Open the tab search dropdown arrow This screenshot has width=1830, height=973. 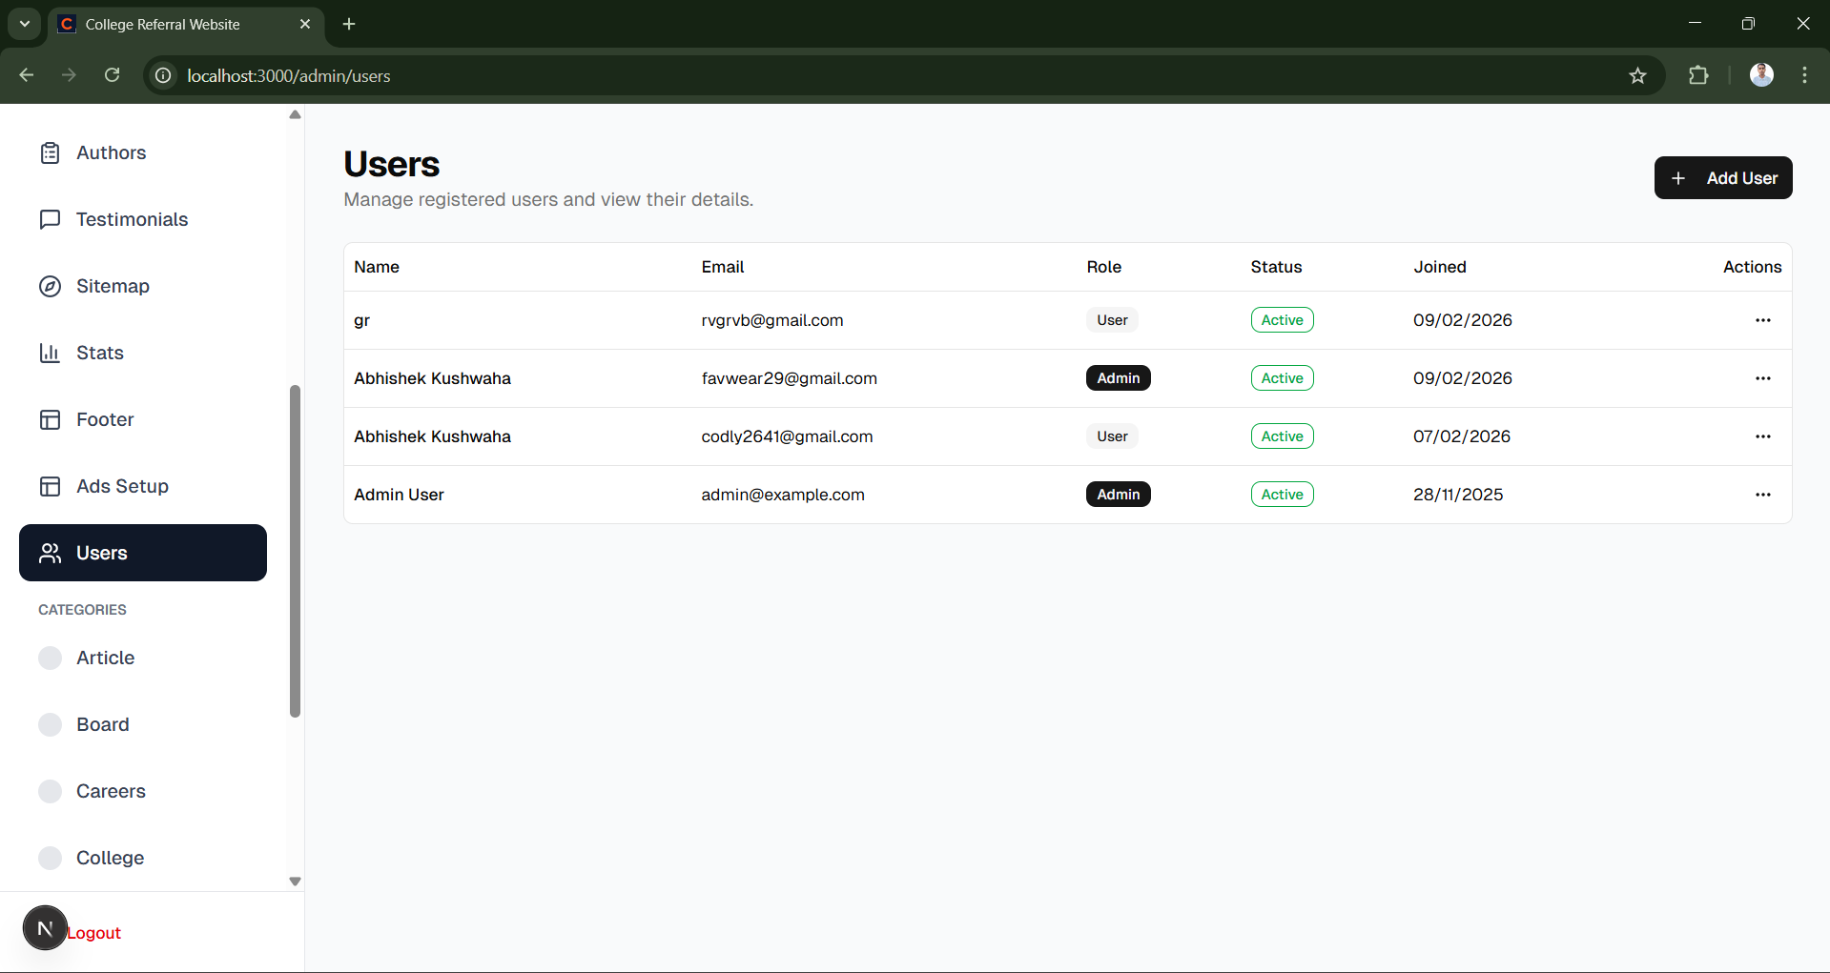tap(25, 24)
